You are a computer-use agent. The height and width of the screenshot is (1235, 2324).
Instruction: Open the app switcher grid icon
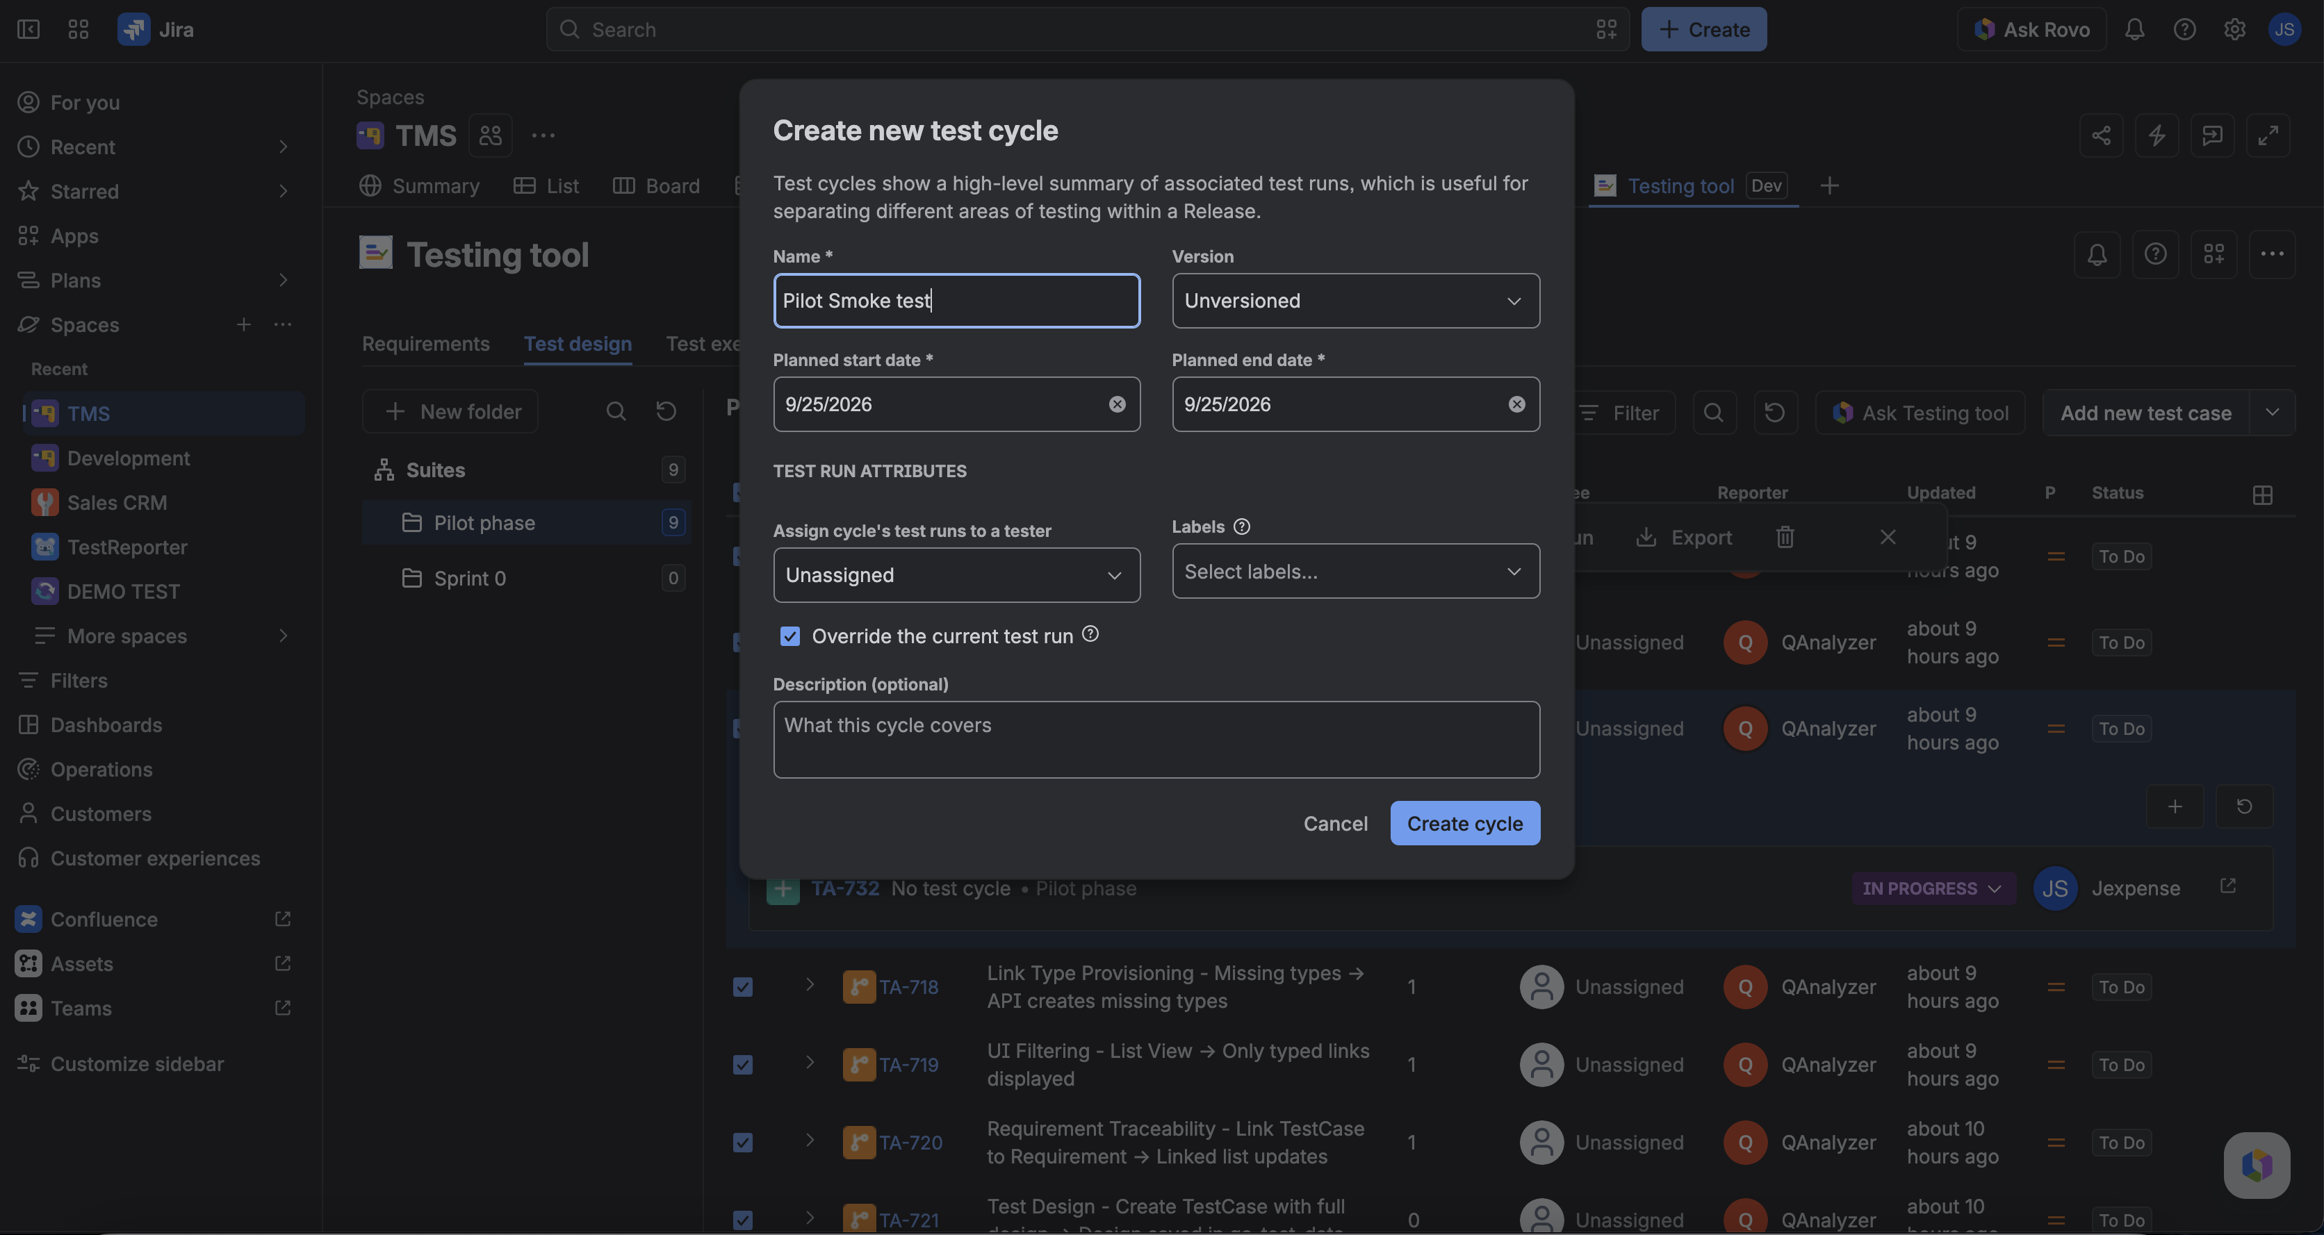point(79,30)
